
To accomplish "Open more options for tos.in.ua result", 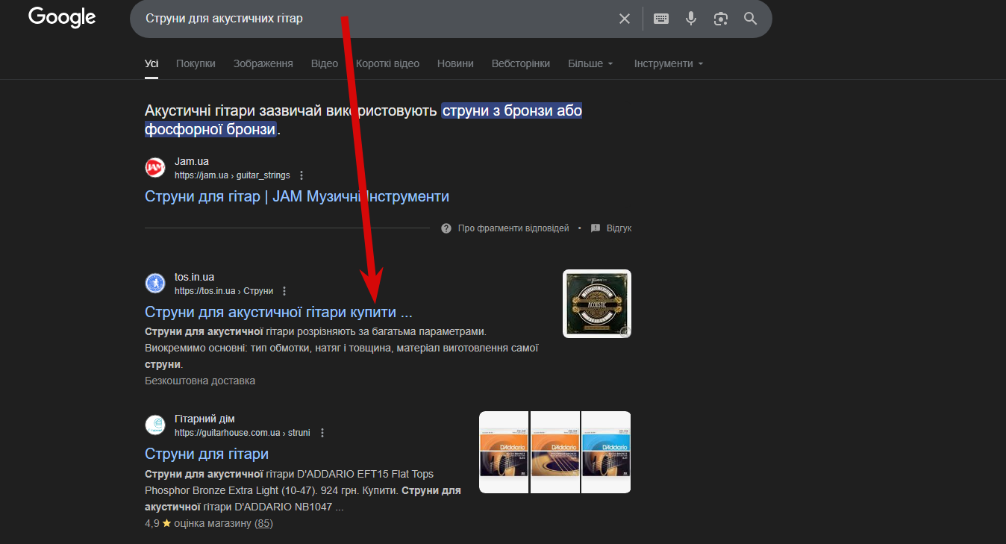I will tap(284, 291).
